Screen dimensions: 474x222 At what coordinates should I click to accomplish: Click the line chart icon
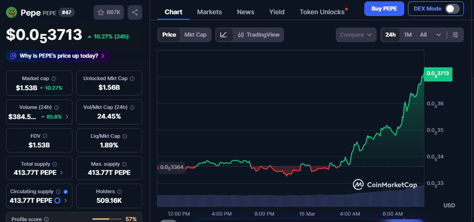coord(224,35)
